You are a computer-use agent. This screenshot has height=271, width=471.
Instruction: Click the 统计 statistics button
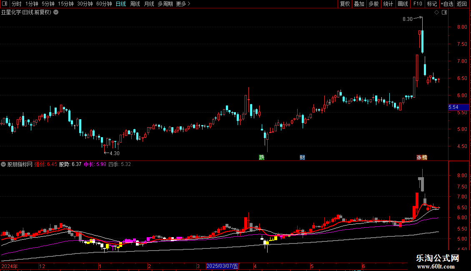pyautogui.click(x=388, y=4)
